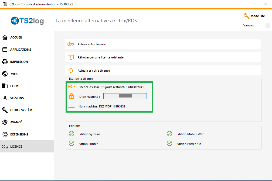This screenshot has width=272, height=181.
Task: Click the Edition Système label
Action: (89, 134)
